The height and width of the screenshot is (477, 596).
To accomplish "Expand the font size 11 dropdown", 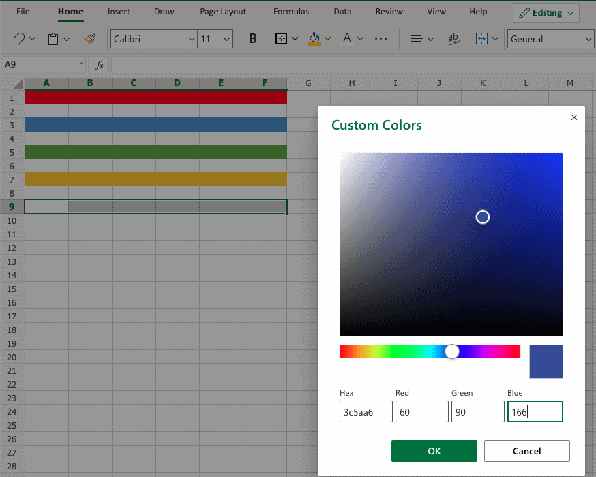I will pyautogui.click(x=215, y=39).
